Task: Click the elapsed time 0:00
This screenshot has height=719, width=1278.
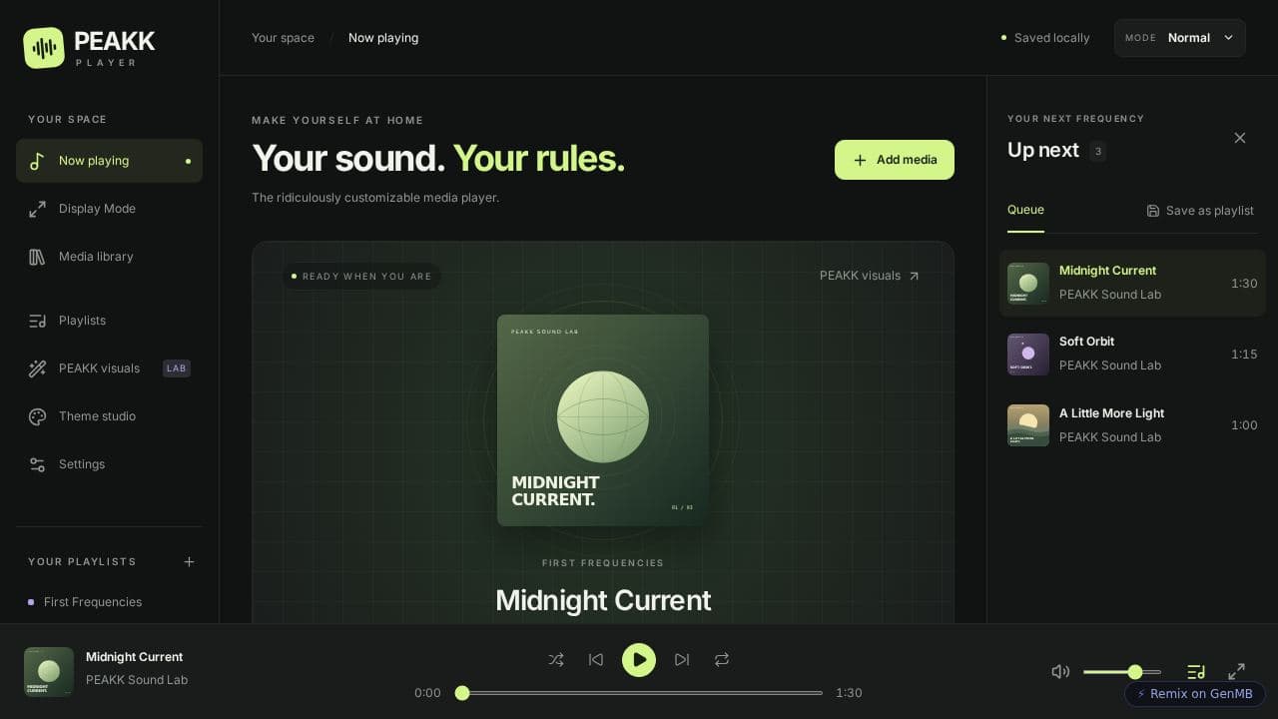Action: point(427,693)
